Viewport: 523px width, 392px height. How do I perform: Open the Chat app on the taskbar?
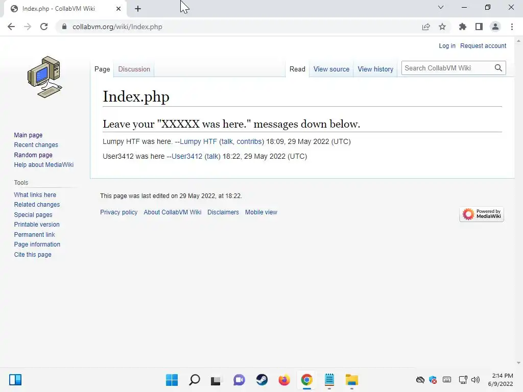tap(239, 380)
